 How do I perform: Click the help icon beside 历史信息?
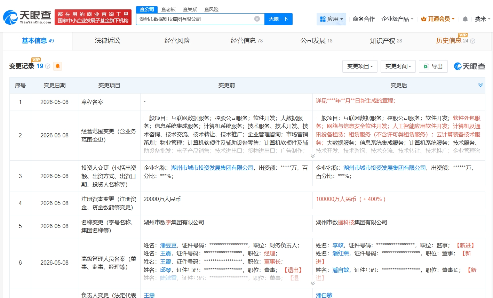coord(472,41)
